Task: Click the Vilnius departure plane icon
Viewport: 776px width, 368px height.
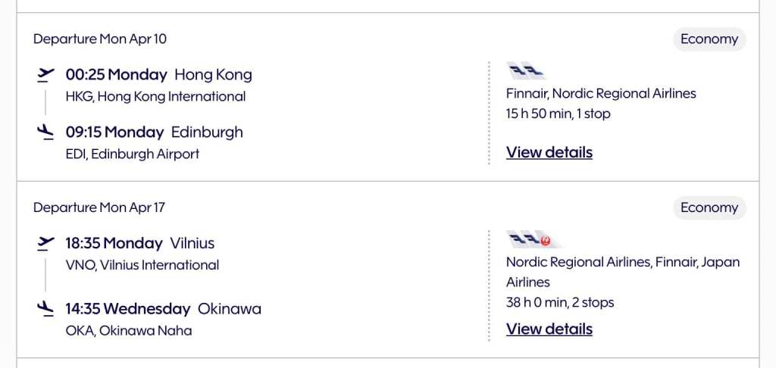Action: [x=46, y=243]
